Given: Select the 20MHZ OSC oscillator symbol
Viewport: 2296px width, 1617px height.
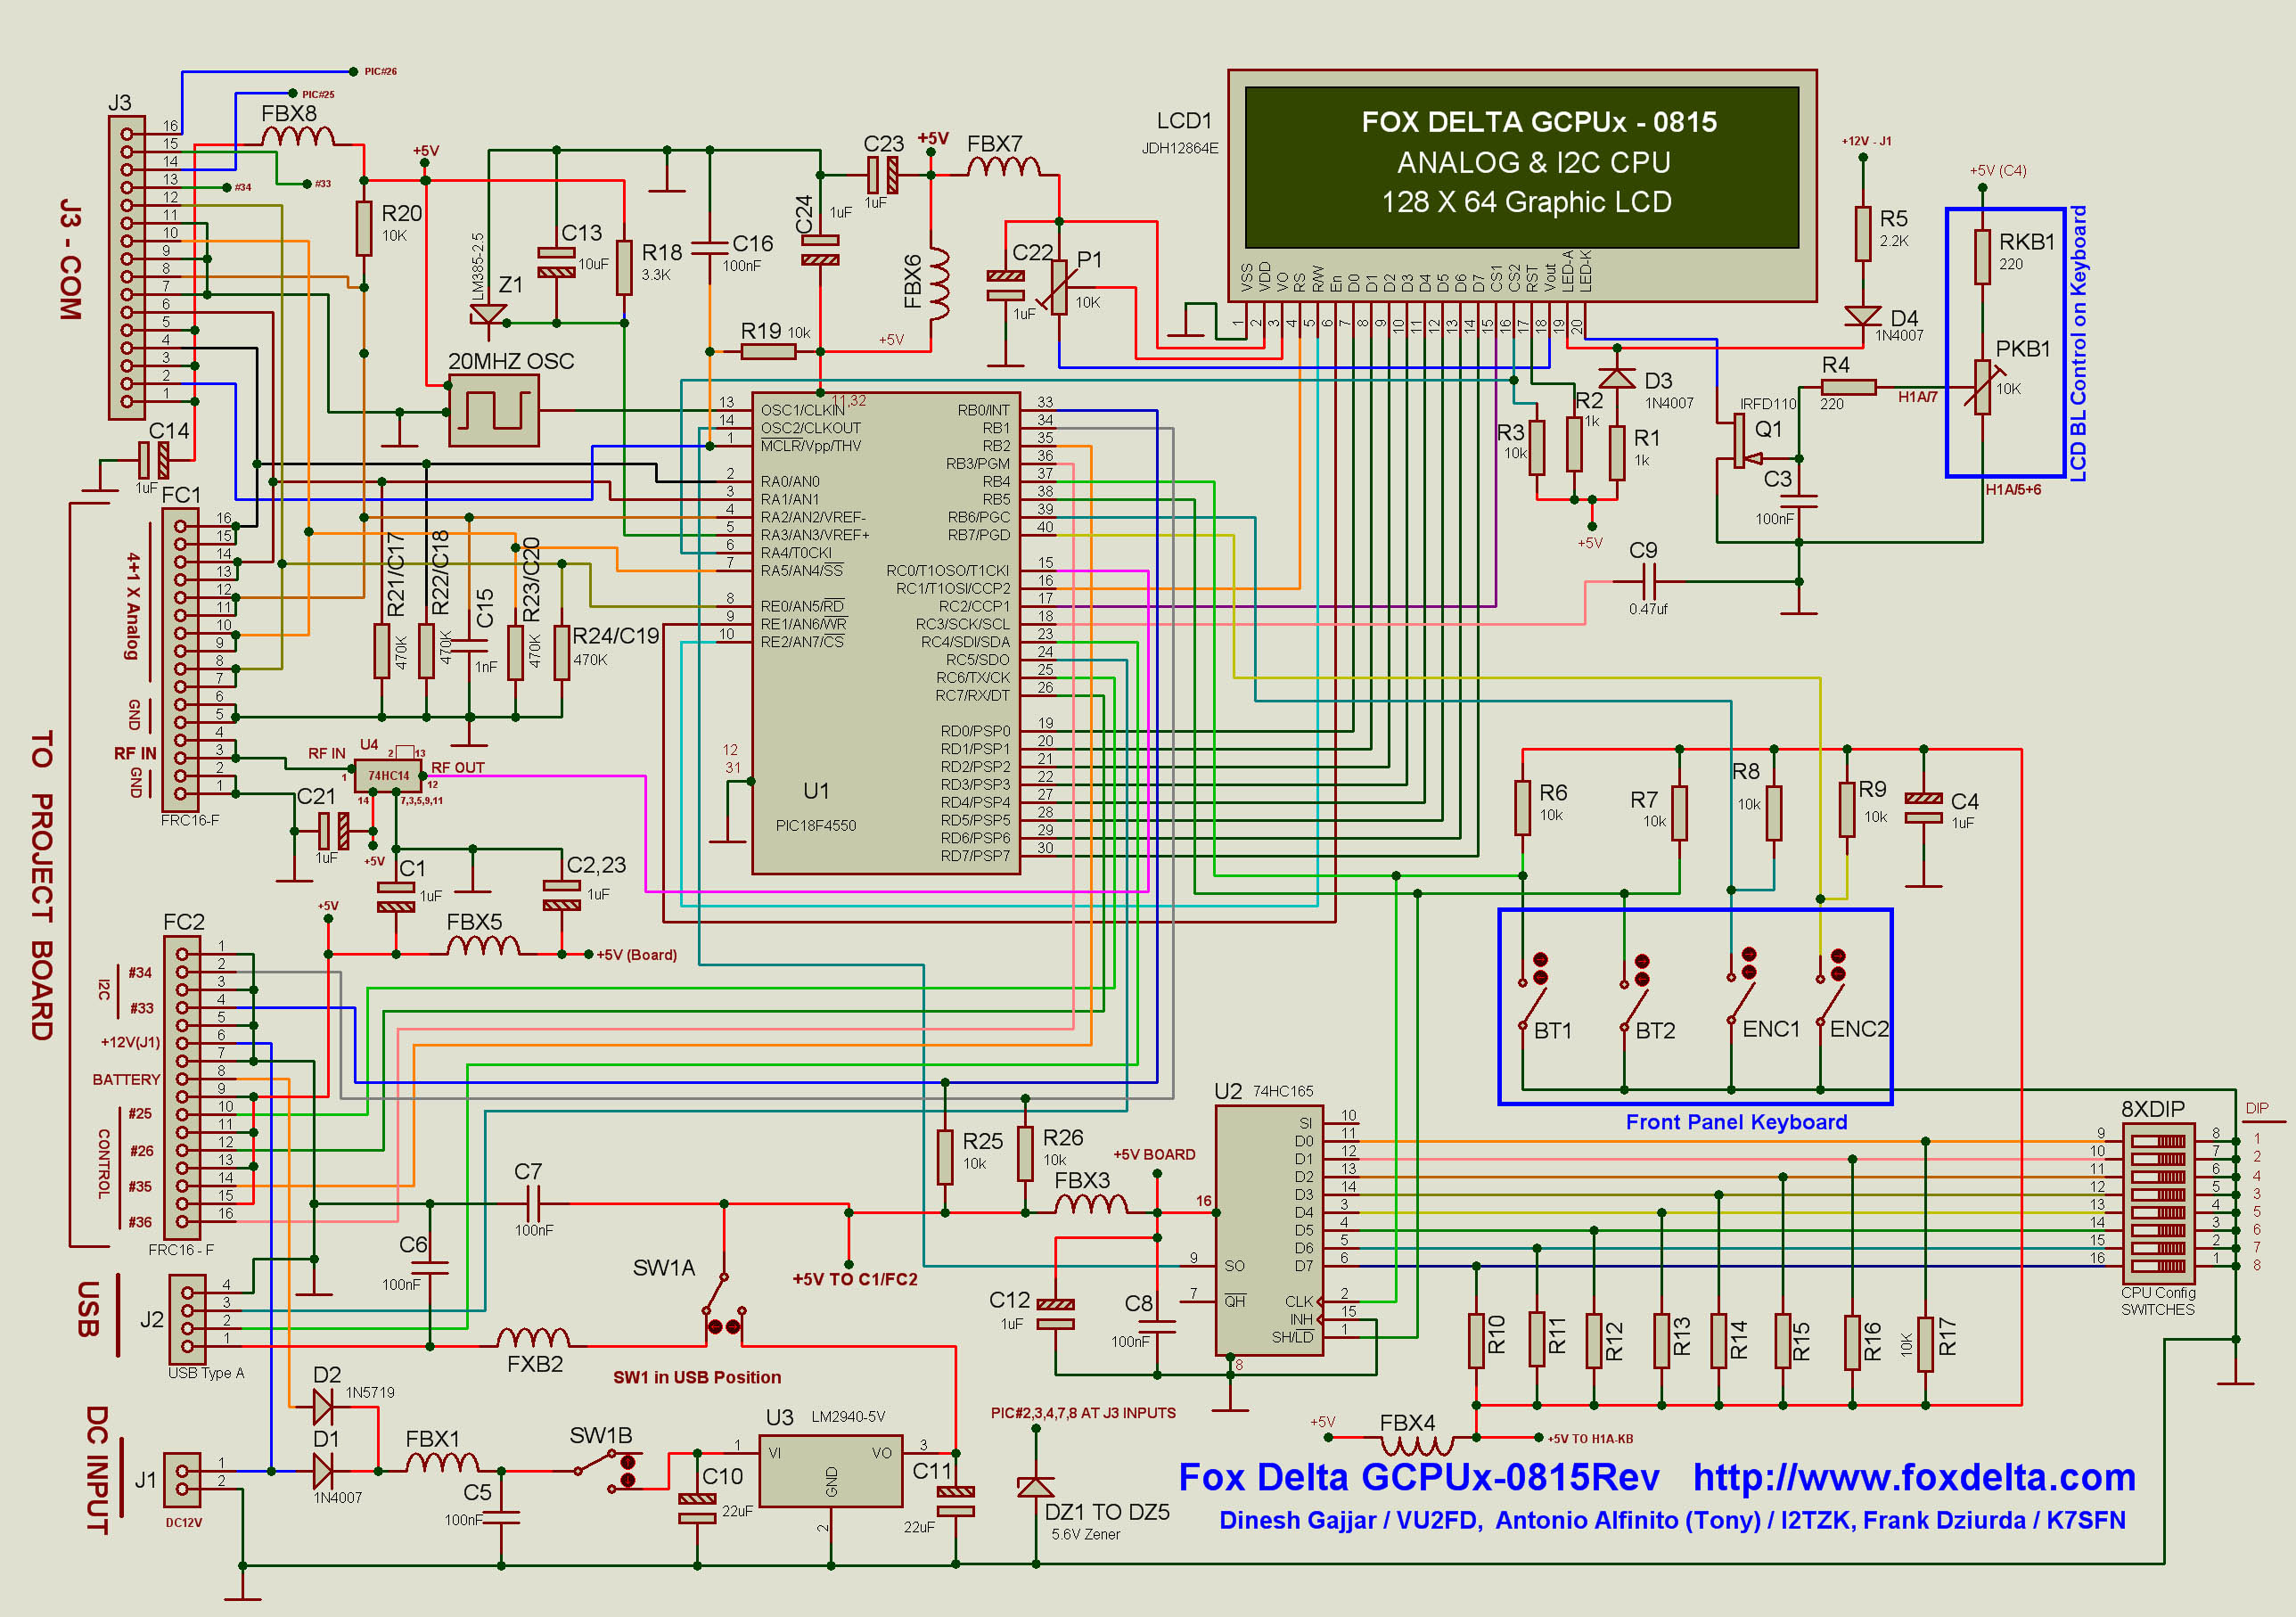Looking at the screenshot, I should [494, 411].
